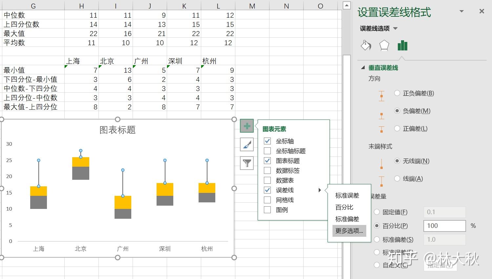Open Chart Styles with the brush icon

pos(247,144)
